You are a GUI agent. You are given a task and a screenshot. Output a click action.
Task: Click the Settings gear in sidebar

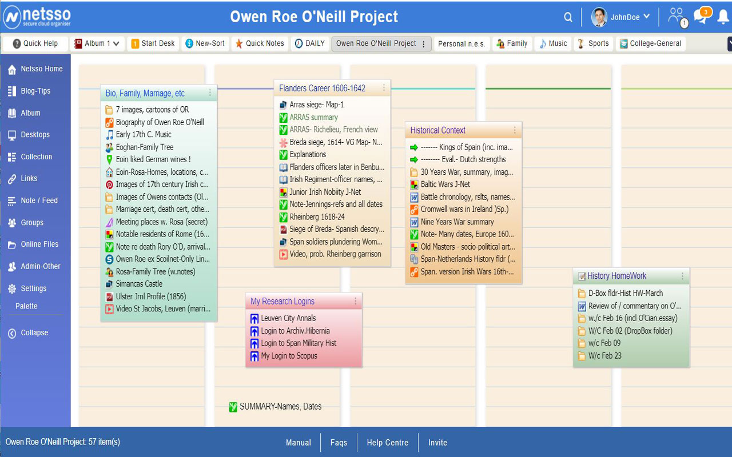(12, 288)
